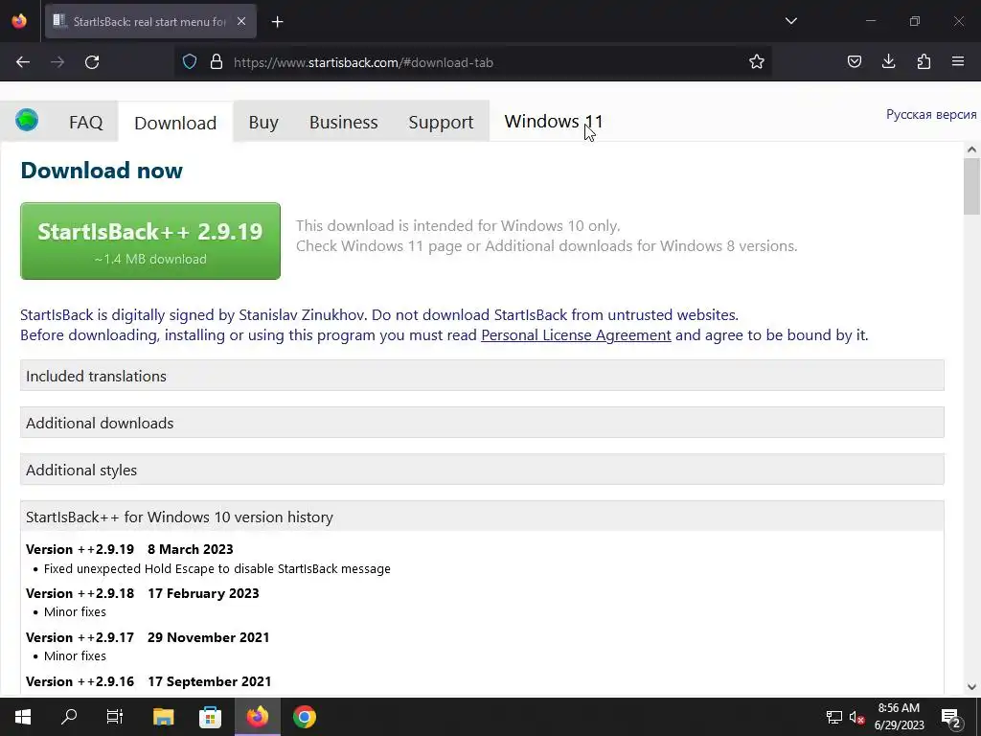
Task: Open a new browser tab
Action: pyautogui.click(x=277, y=22)
